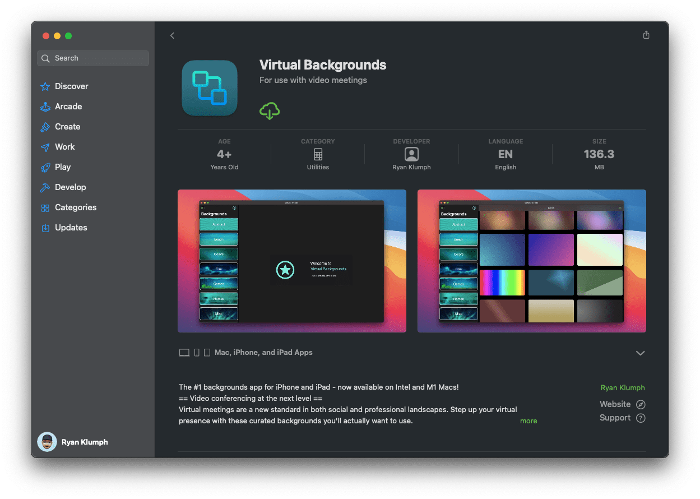Image resolution: width=700 pixels, height=499 pixels.
Task: Open the Play section
Action: 63,167
